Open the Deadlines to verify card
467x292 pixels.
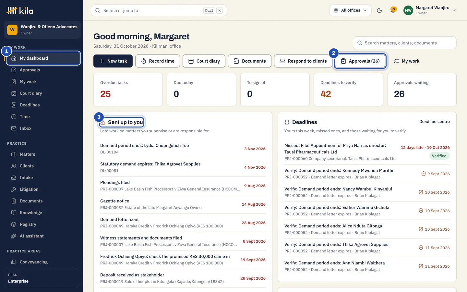(x=348, y=90)
